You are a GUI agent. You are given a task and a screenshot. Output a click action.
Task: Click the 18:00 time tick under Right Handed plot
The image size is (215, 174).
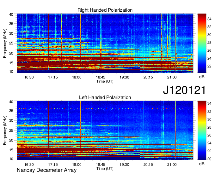point(77,77)
